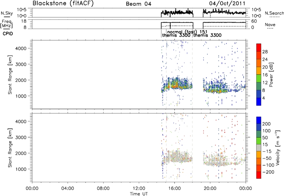Screen dimensions: 284x196
Task: Click the Slant Range label of velocity panel
Action: (10, 148)
